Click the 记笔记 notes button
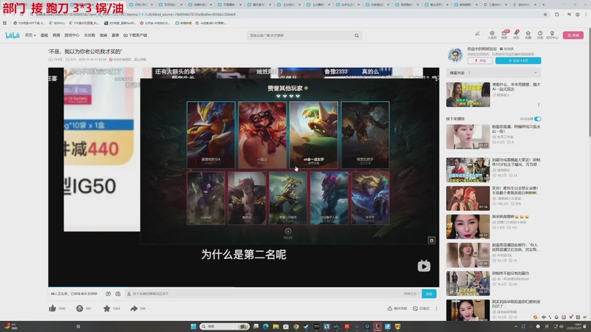 pos(421,308)
